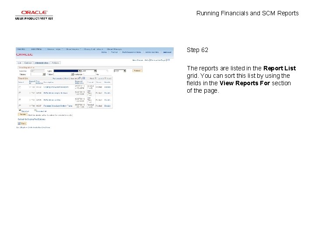Screen dimensions: 315x236
Task: Open Main Menu in the navigation bar
Action: [x=36, y=49]
